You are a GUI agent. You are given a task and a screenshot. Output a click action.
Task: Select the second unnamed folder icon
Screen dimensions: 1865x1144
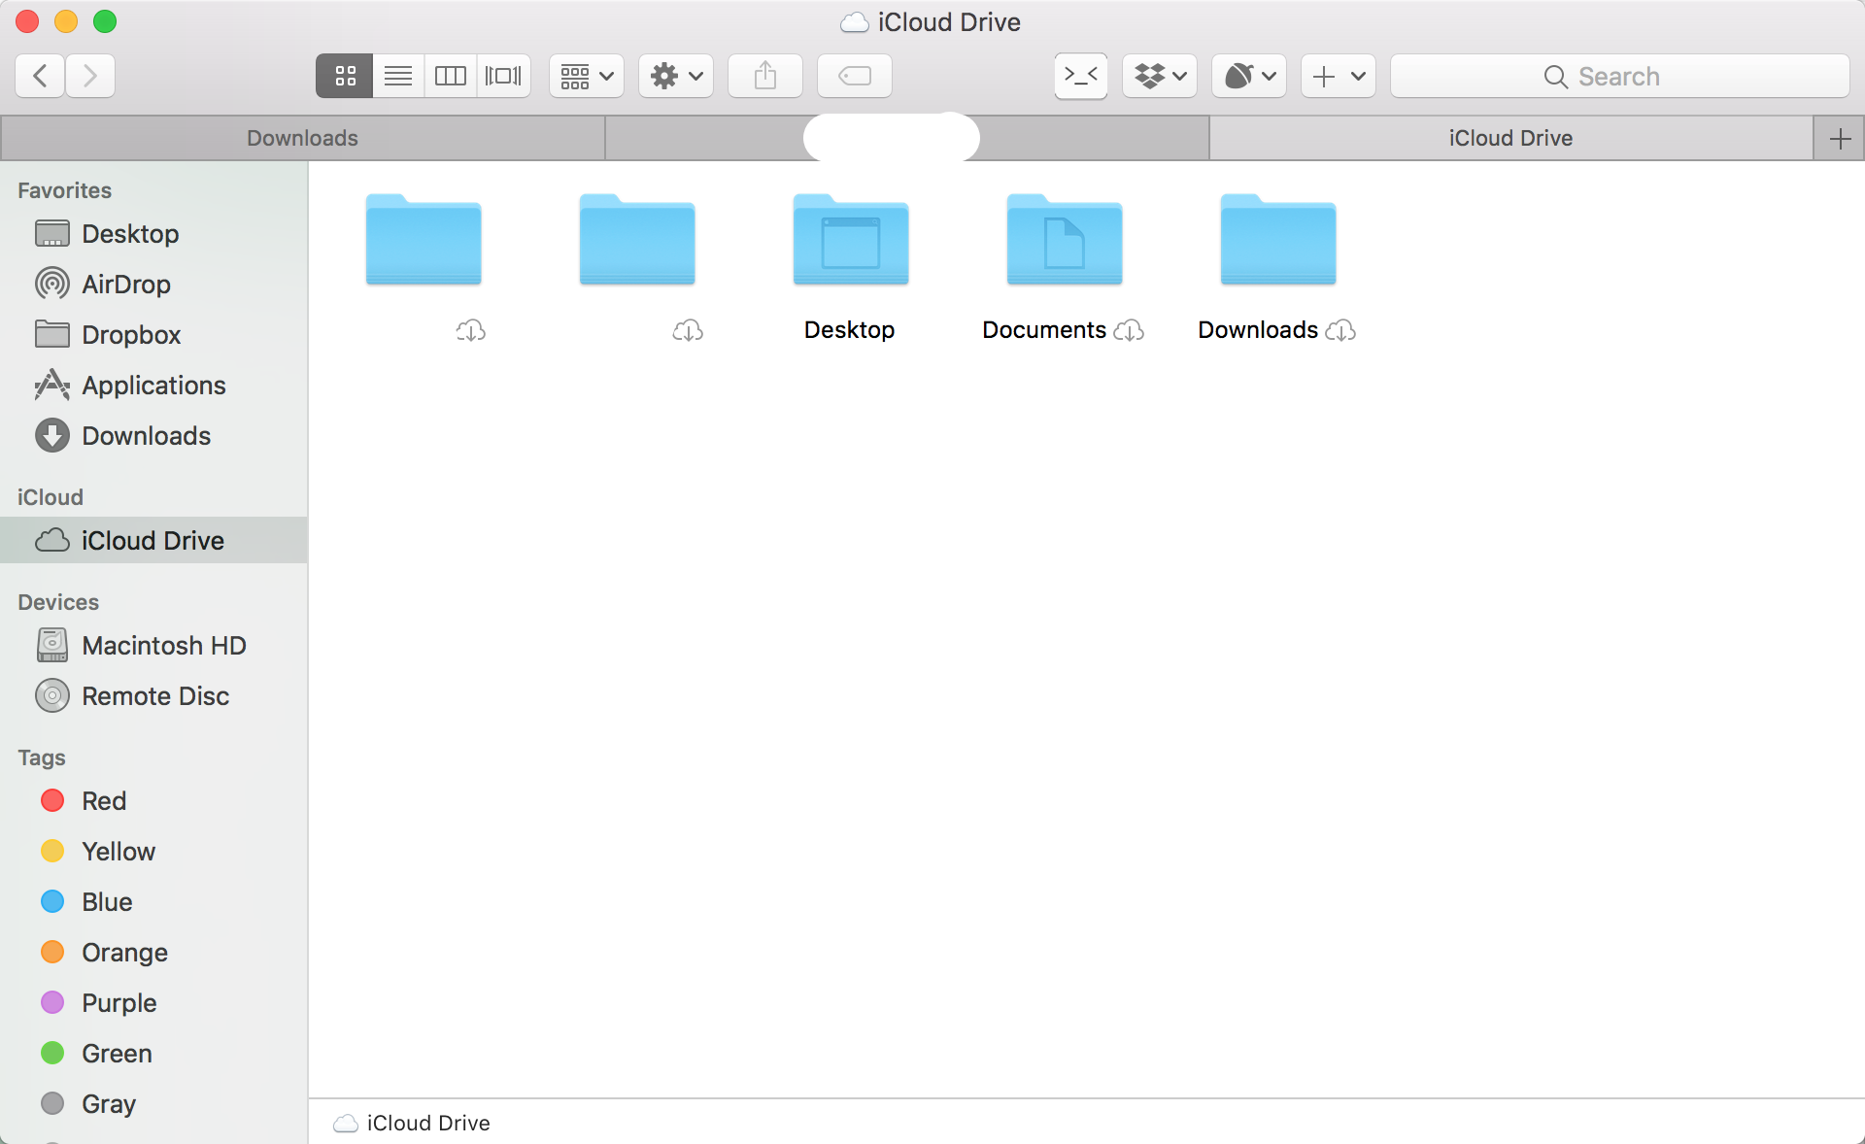(x=637, y=240)
